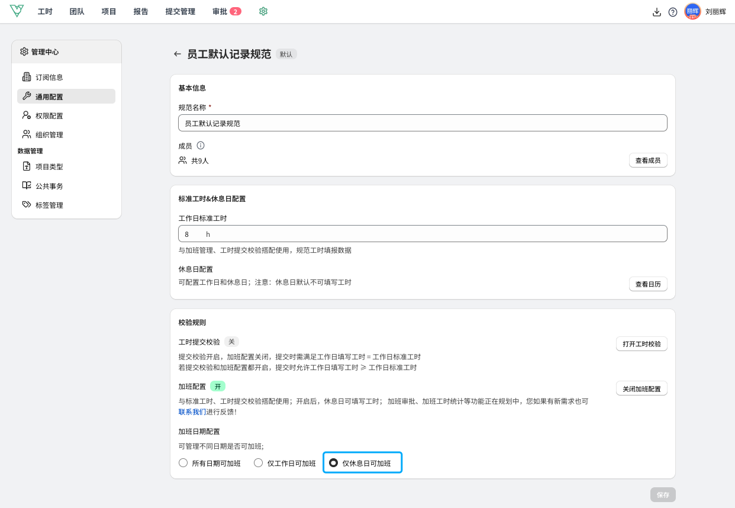Open the 工时 menu in top navigation
Image resolution: width=735 pixels, height=508 pixels.
point(45,11)
